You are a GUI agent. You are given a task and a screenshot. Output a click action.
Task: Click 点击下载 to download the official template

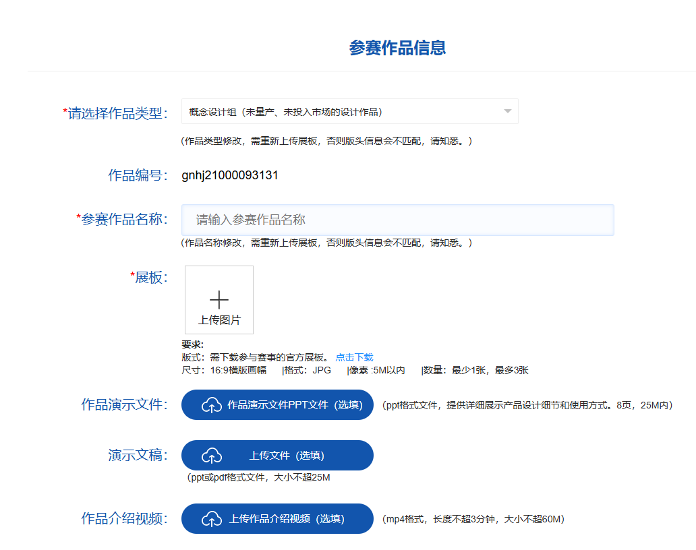(356, 357)
